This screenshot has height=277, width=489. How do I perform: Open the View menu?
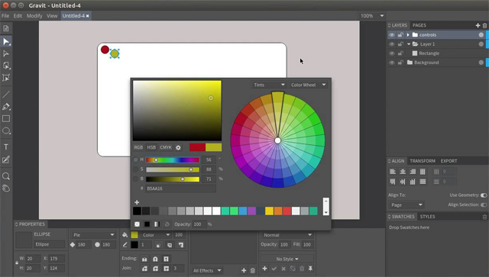click(x=52, y=15)
